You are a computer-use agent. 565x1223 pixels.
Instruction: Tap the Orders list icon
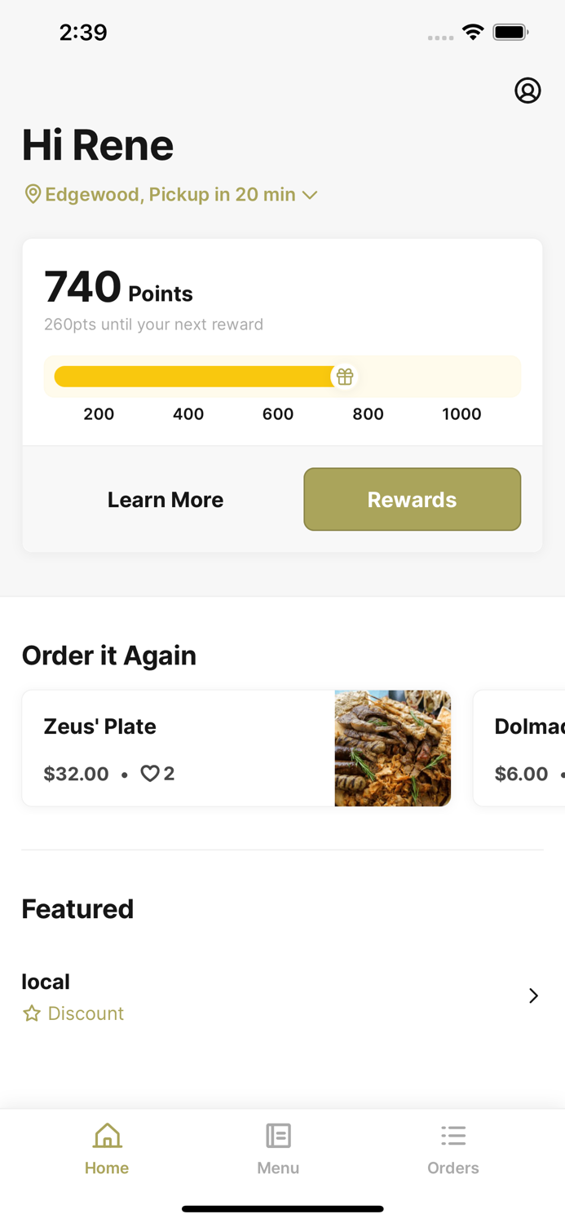tap(453, 1135)
